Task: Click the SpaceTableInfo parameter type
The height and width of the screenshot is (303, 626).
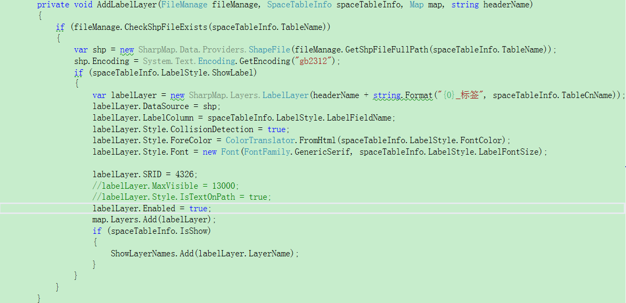Action: [299, 5]
